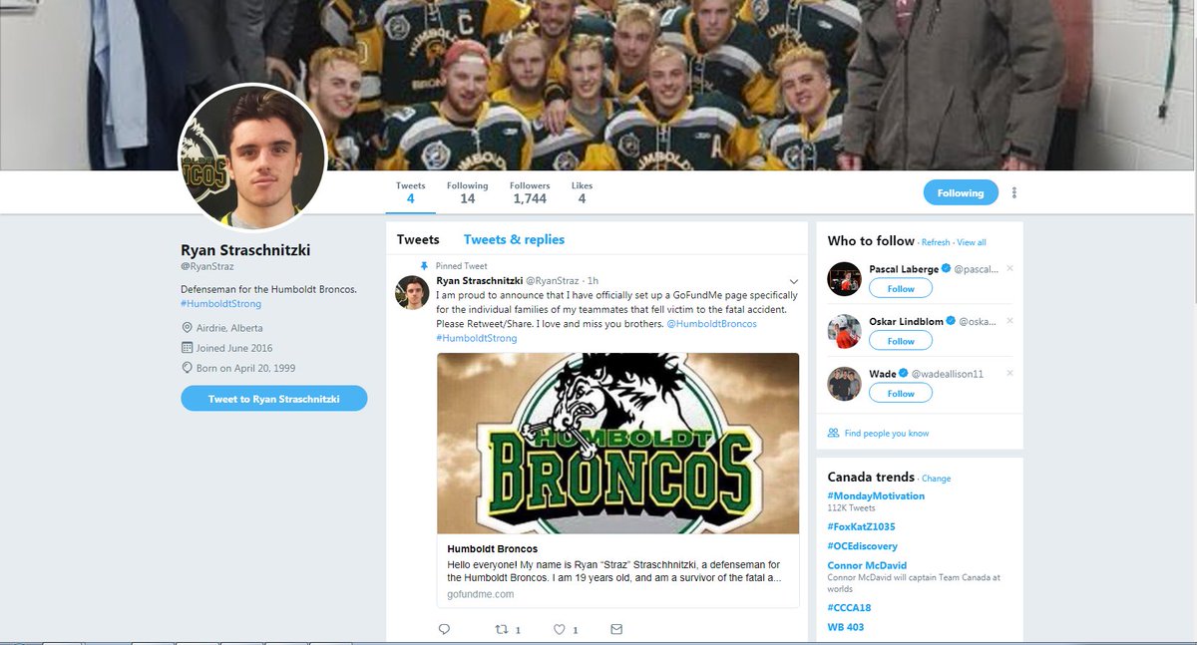
Task: Open WB 403 trend
Action: pyautogui.click(x=846, y=627)
